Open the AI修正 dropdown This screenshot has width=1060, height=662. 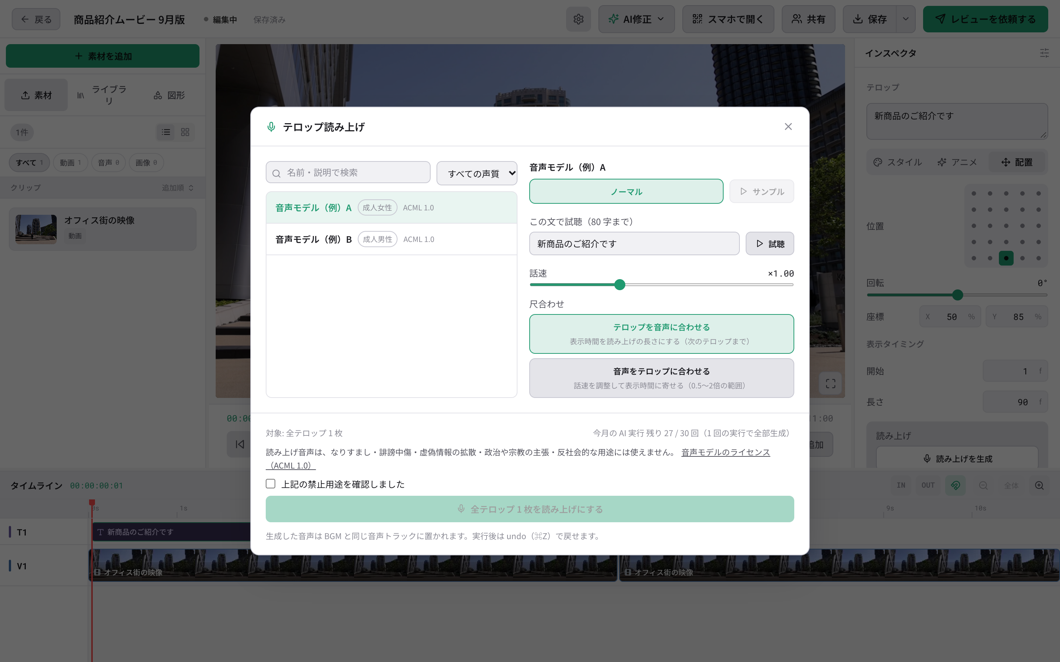click(636, 19)
